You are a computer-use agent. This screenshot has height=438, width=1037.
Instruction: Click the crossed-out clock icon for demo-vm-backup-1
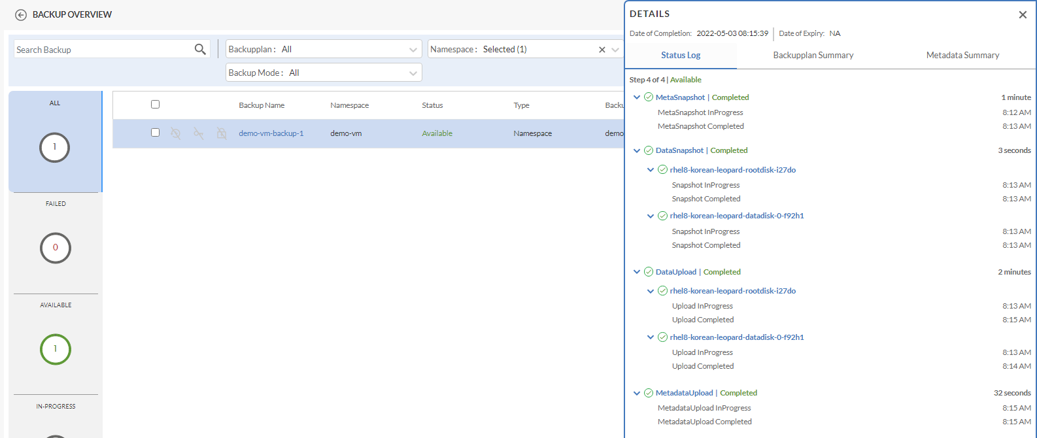point(176,133)
